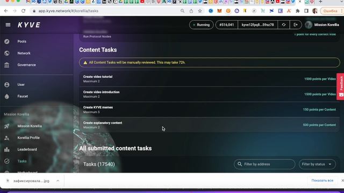Open a new browser tab

click(320, 2)
